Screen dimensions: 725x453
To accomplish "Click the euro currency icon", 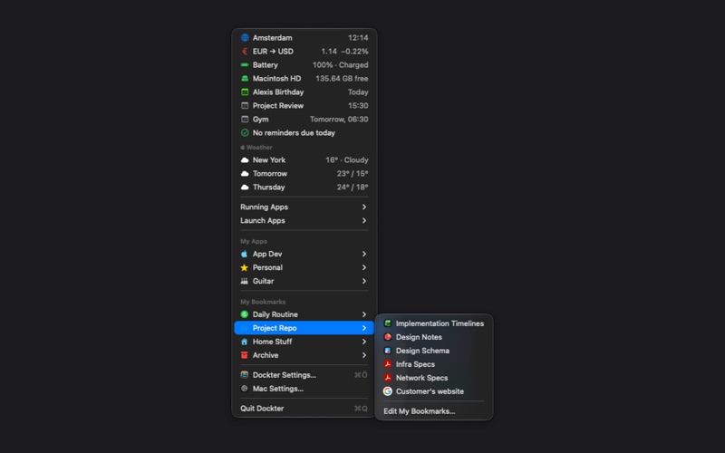I will tap(245, 52).
